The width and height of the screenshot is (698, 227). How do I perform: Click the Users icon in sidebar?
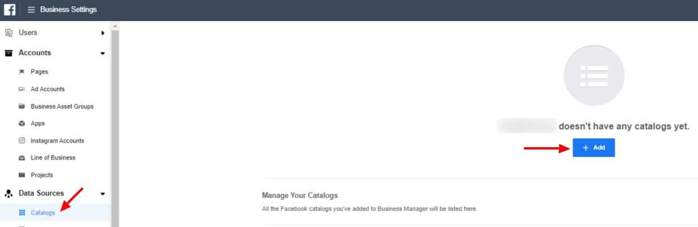(8, 33)
